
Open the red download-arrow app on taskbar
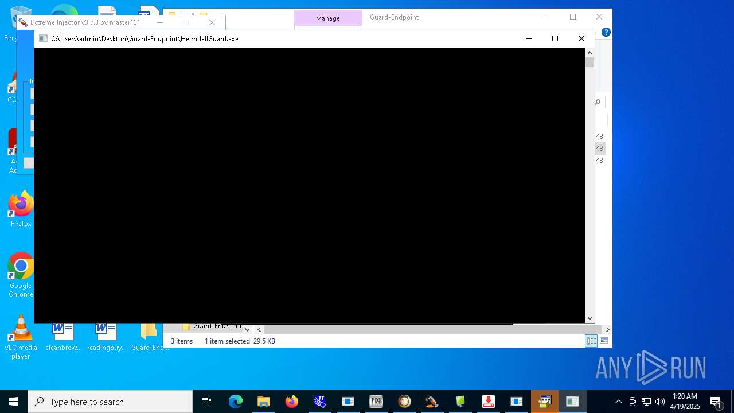[489, 402]
